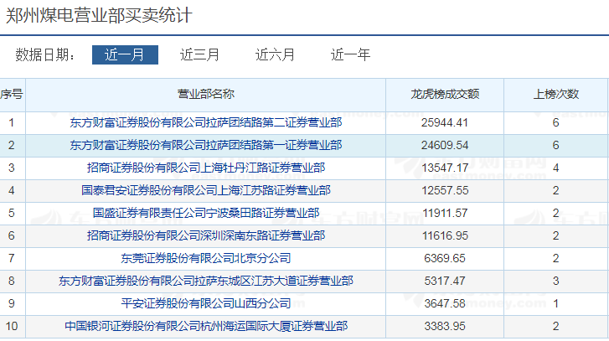
Task: Select the 12557.55 amount cell
Action: coord(445,190)
